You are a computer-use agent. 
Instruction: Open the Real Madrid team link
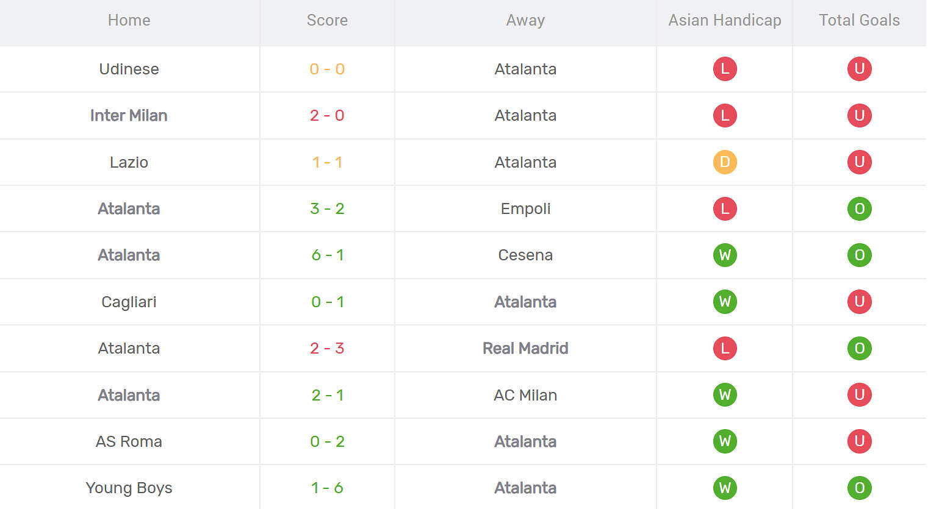525,348
